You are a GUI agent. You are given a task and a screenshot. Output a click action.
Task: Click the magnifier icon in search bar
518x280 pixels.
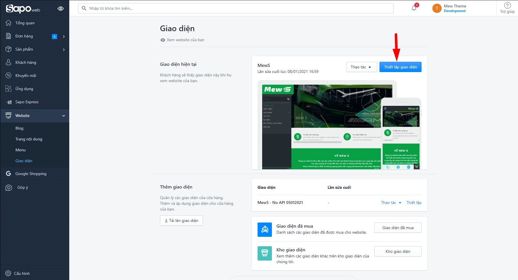pos(84,8)
